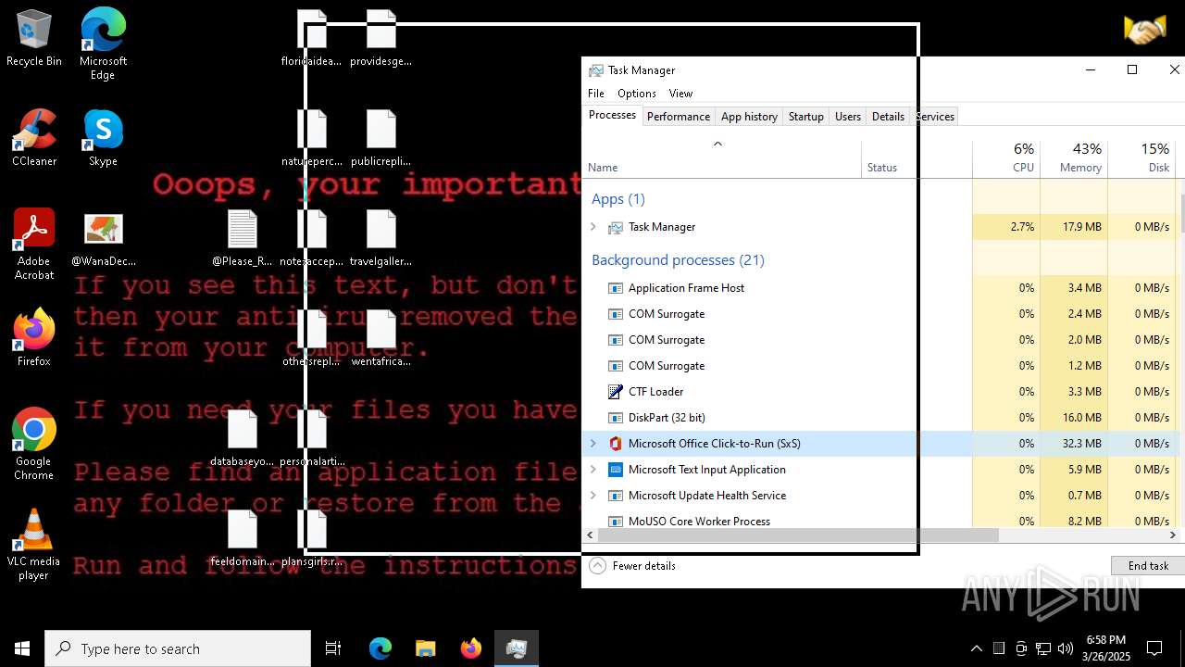Open Task View in the taskbar
Image resolution: width=1185 pixels, height=667 pixels.
[333, 648]
